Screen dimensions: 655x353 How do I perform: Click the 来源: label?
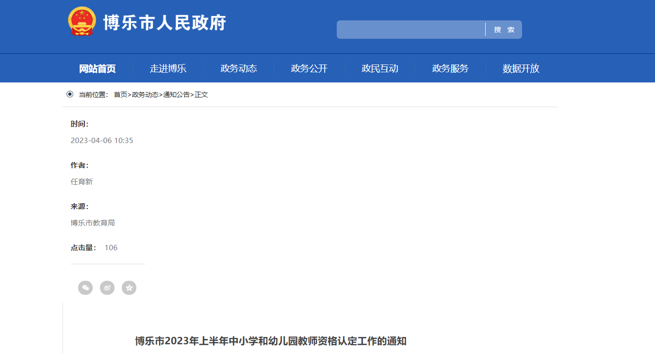pos(80,207)
